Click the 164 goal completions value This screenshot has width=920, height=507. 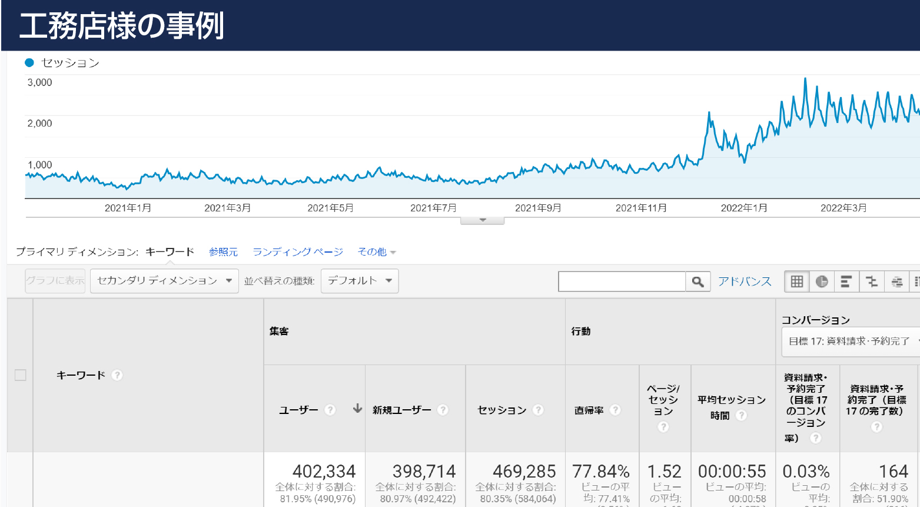coord(894,472)
